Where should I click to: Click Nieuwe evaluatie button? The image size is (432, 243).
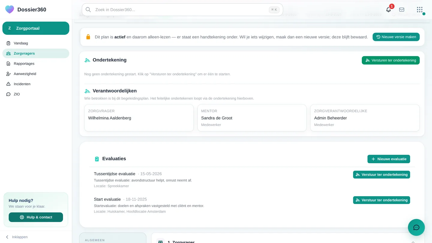(389, 159)
